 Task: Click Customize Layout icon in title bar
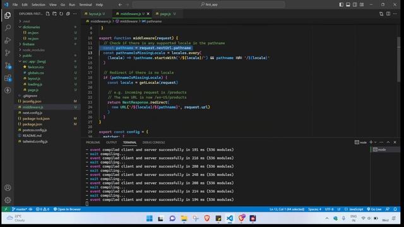tap(362, 4)
